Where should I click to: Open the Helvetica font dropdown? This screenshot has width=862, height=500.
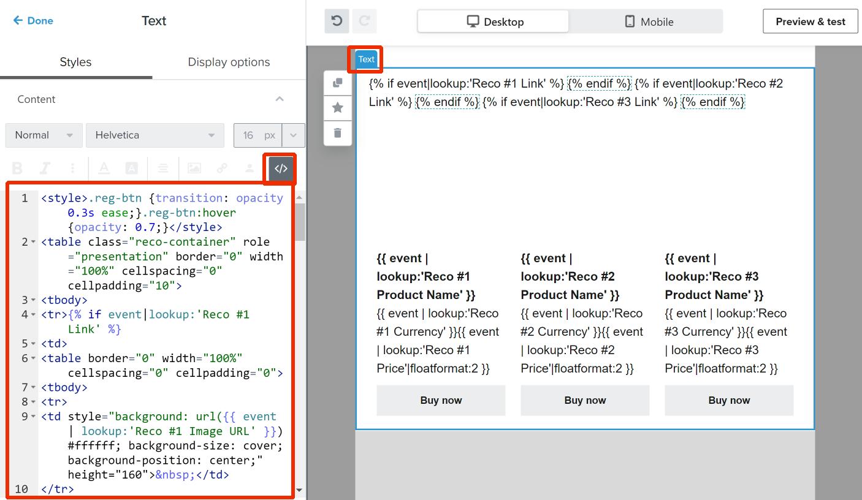coord(155,135)
